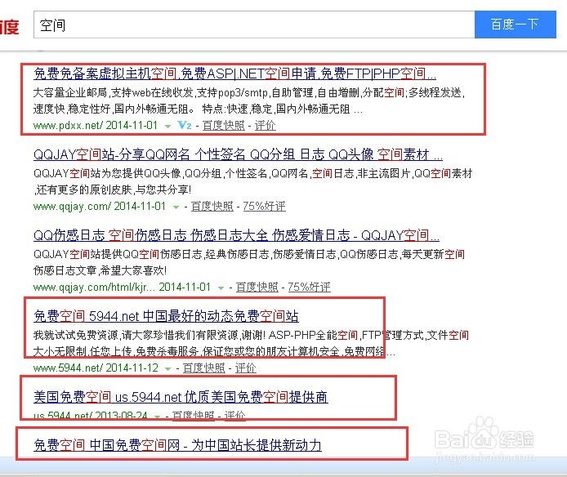Open 75%好评 for the www.qqjay.com/html/kjr... result
Screen dimensions: 567x477
point(309,288)
